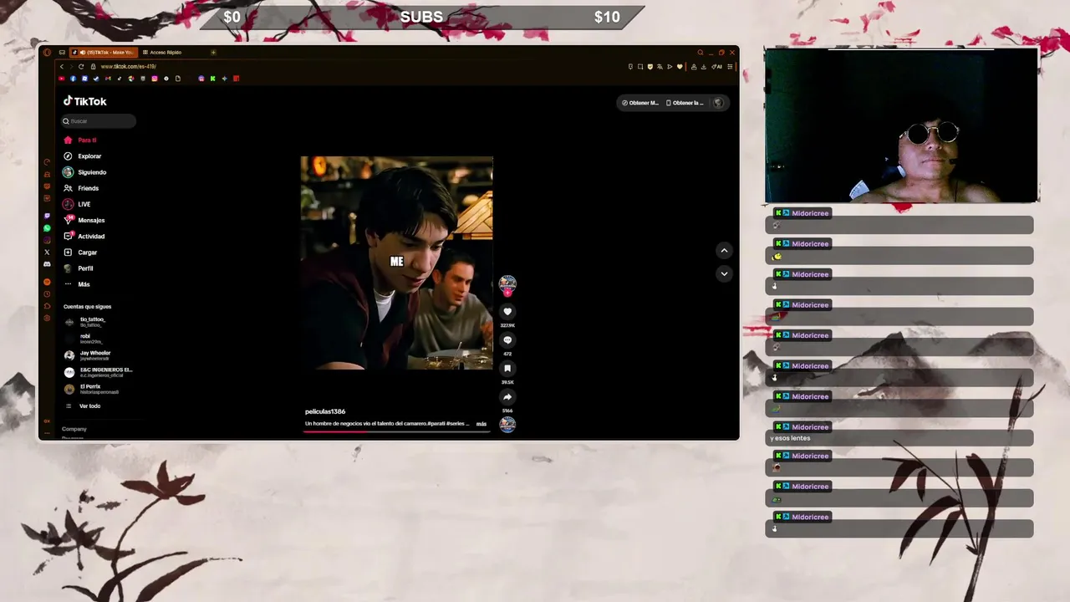This screenshot has height=602, width=1070.
Task: Open Cargar upload page
Action: click(x=80, y=253)
